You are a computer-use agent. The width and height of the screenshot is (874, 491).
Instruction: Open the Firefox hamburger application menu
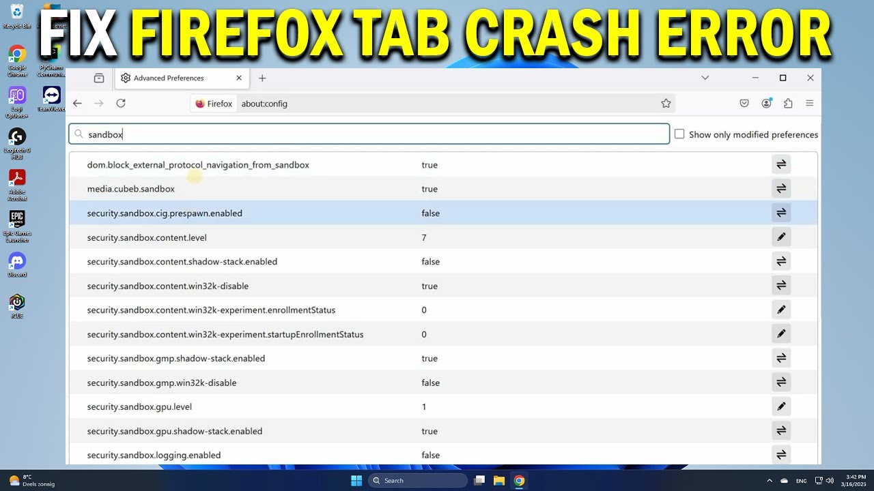[810, 103]
